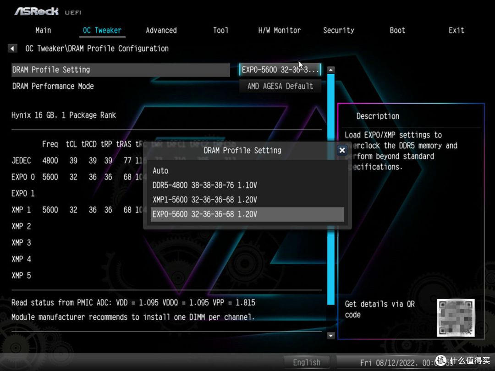Choose DDR5-4800 38-38-38-76 1.10V option
The image size is (495, 371).
coord(247,185)
